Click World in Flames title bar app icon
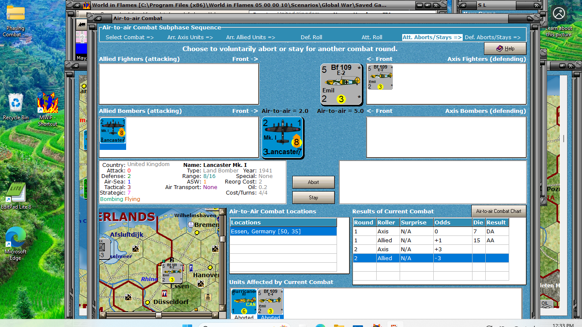This screenshot has width=582, height=327. [86, 5]
